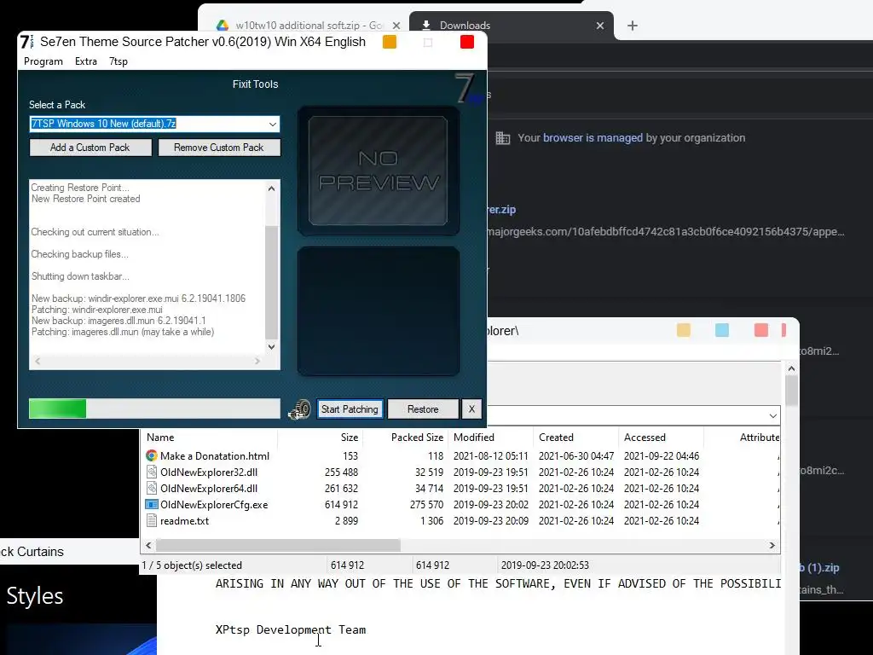Click the OldNewExplorerCfg.exe file icon
Screen dimensions: 873x655
(152, 504)
